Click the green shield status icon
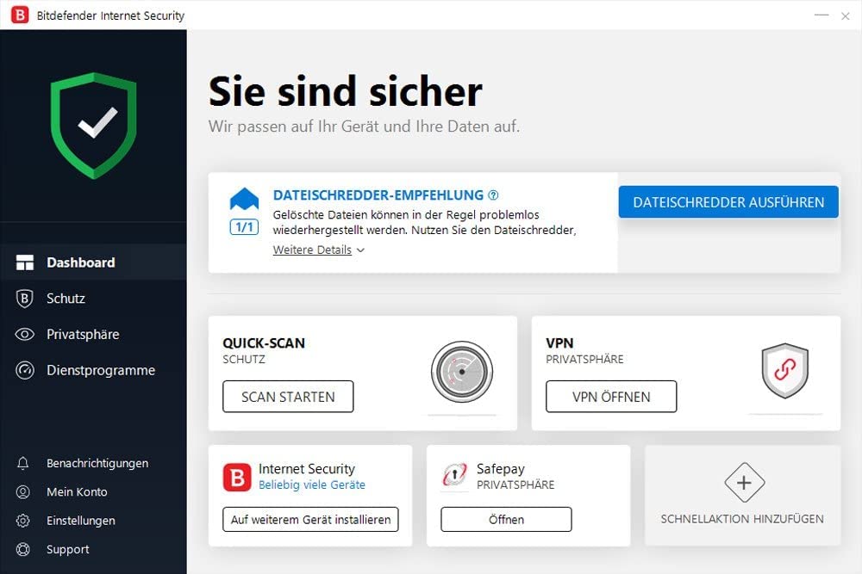Image resolution: width=862 pixels, height=574 pixels. tap(93, 126)
